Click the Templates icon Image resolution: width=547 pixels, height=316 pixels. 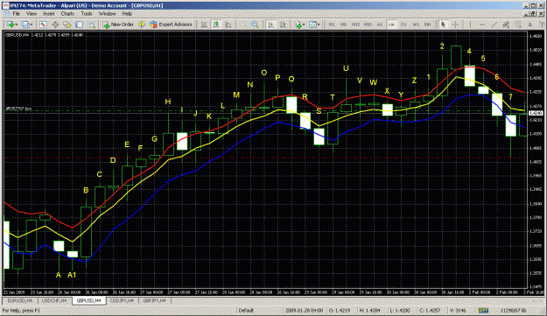(x=312, y=25)
